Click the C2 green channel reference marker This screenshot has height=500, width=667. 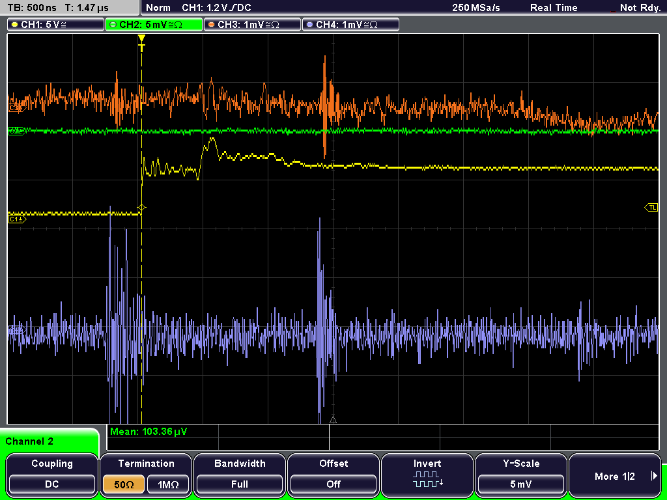[17, 131]
